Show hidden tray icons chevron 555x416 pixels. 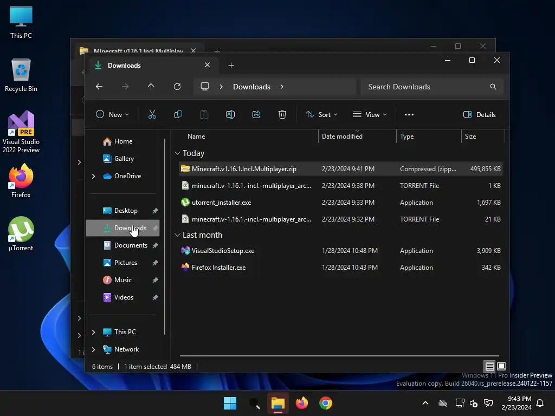coord(425,403)
